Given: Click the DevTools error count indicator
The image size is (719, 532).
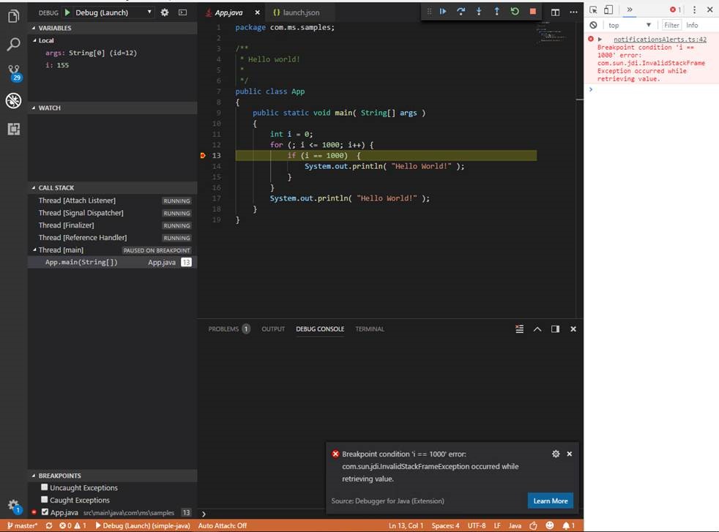Looking at the screenshot, I should 676,10.
